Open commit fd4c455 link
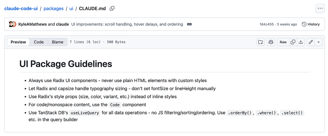328x136 pixels. pyautogui.click(x=267, y=24)
